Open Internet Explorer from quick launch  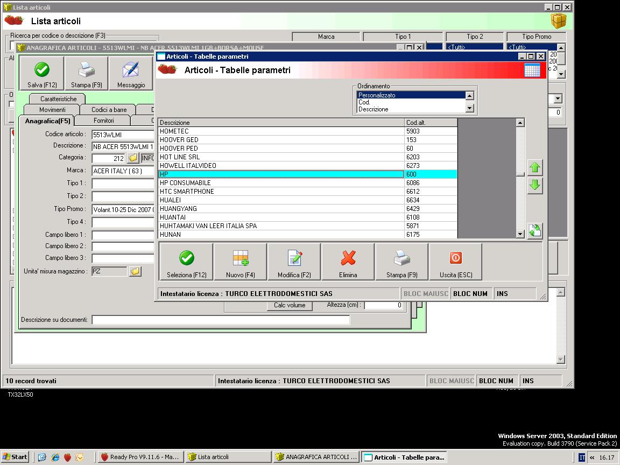click(x=55, y=457)
